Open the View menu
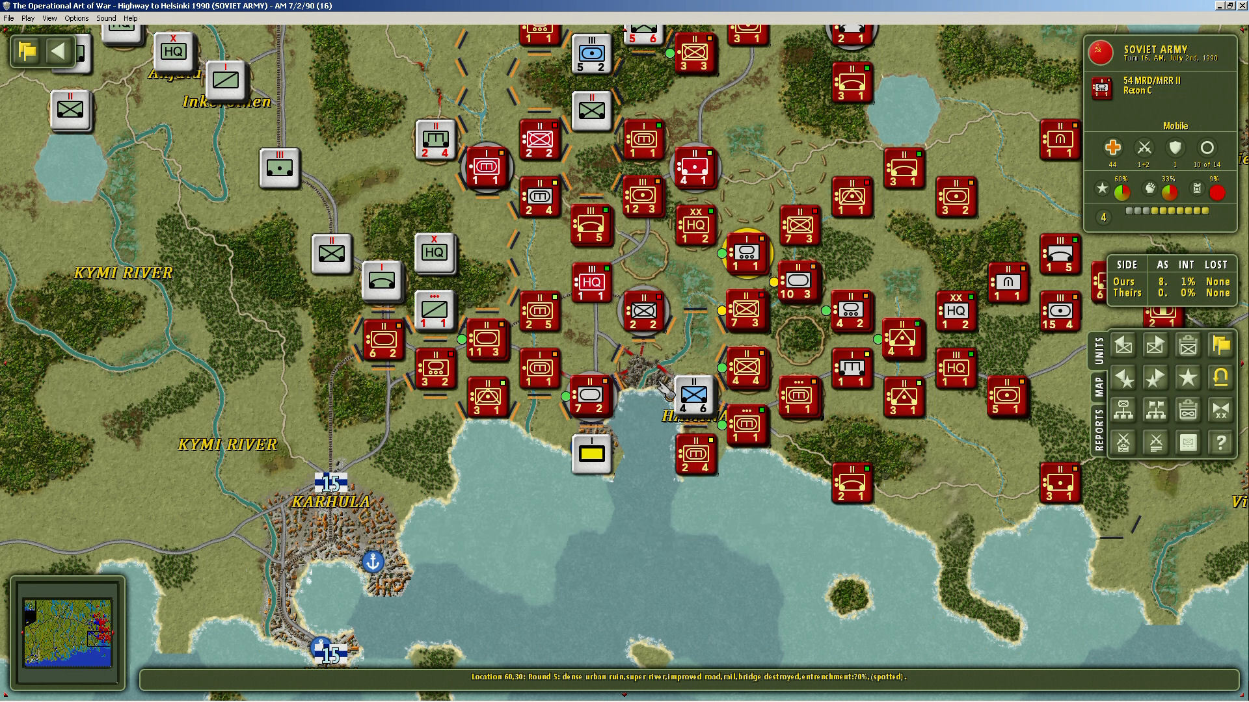1249x702 pixels. [x=49, y=18]
